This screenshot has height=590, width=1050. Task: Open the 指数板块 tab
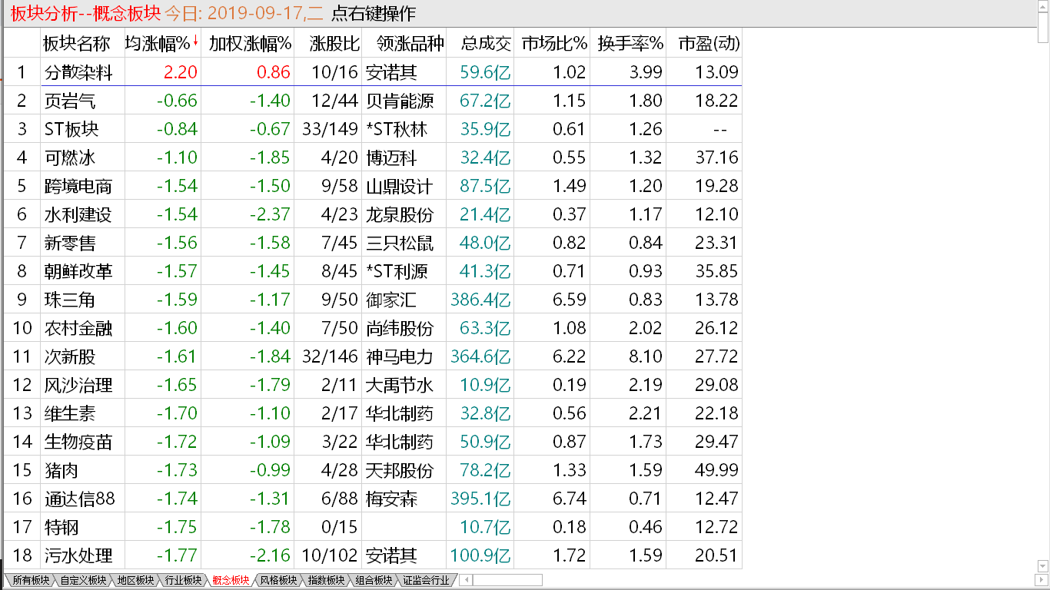[x=325, y=580]
